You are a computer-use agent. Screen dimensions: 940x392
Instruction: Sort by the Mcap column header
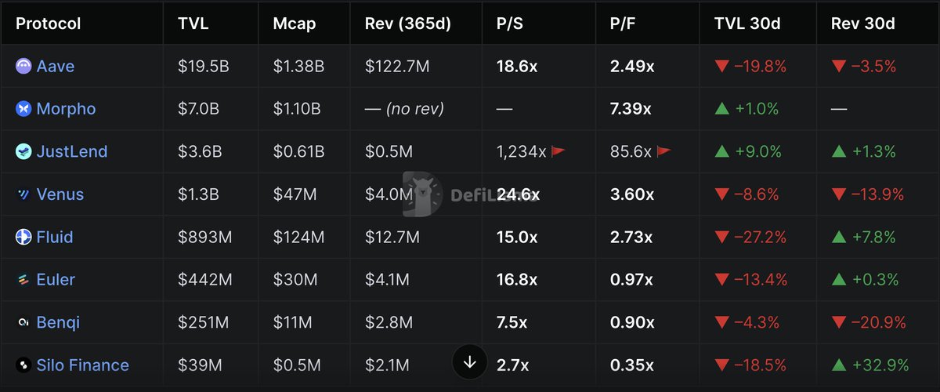295,24
